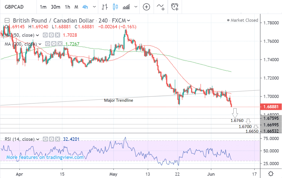282x178 pixels.
Task: Collapse the legend with the minus box
Action: click(x=7, y=21)
